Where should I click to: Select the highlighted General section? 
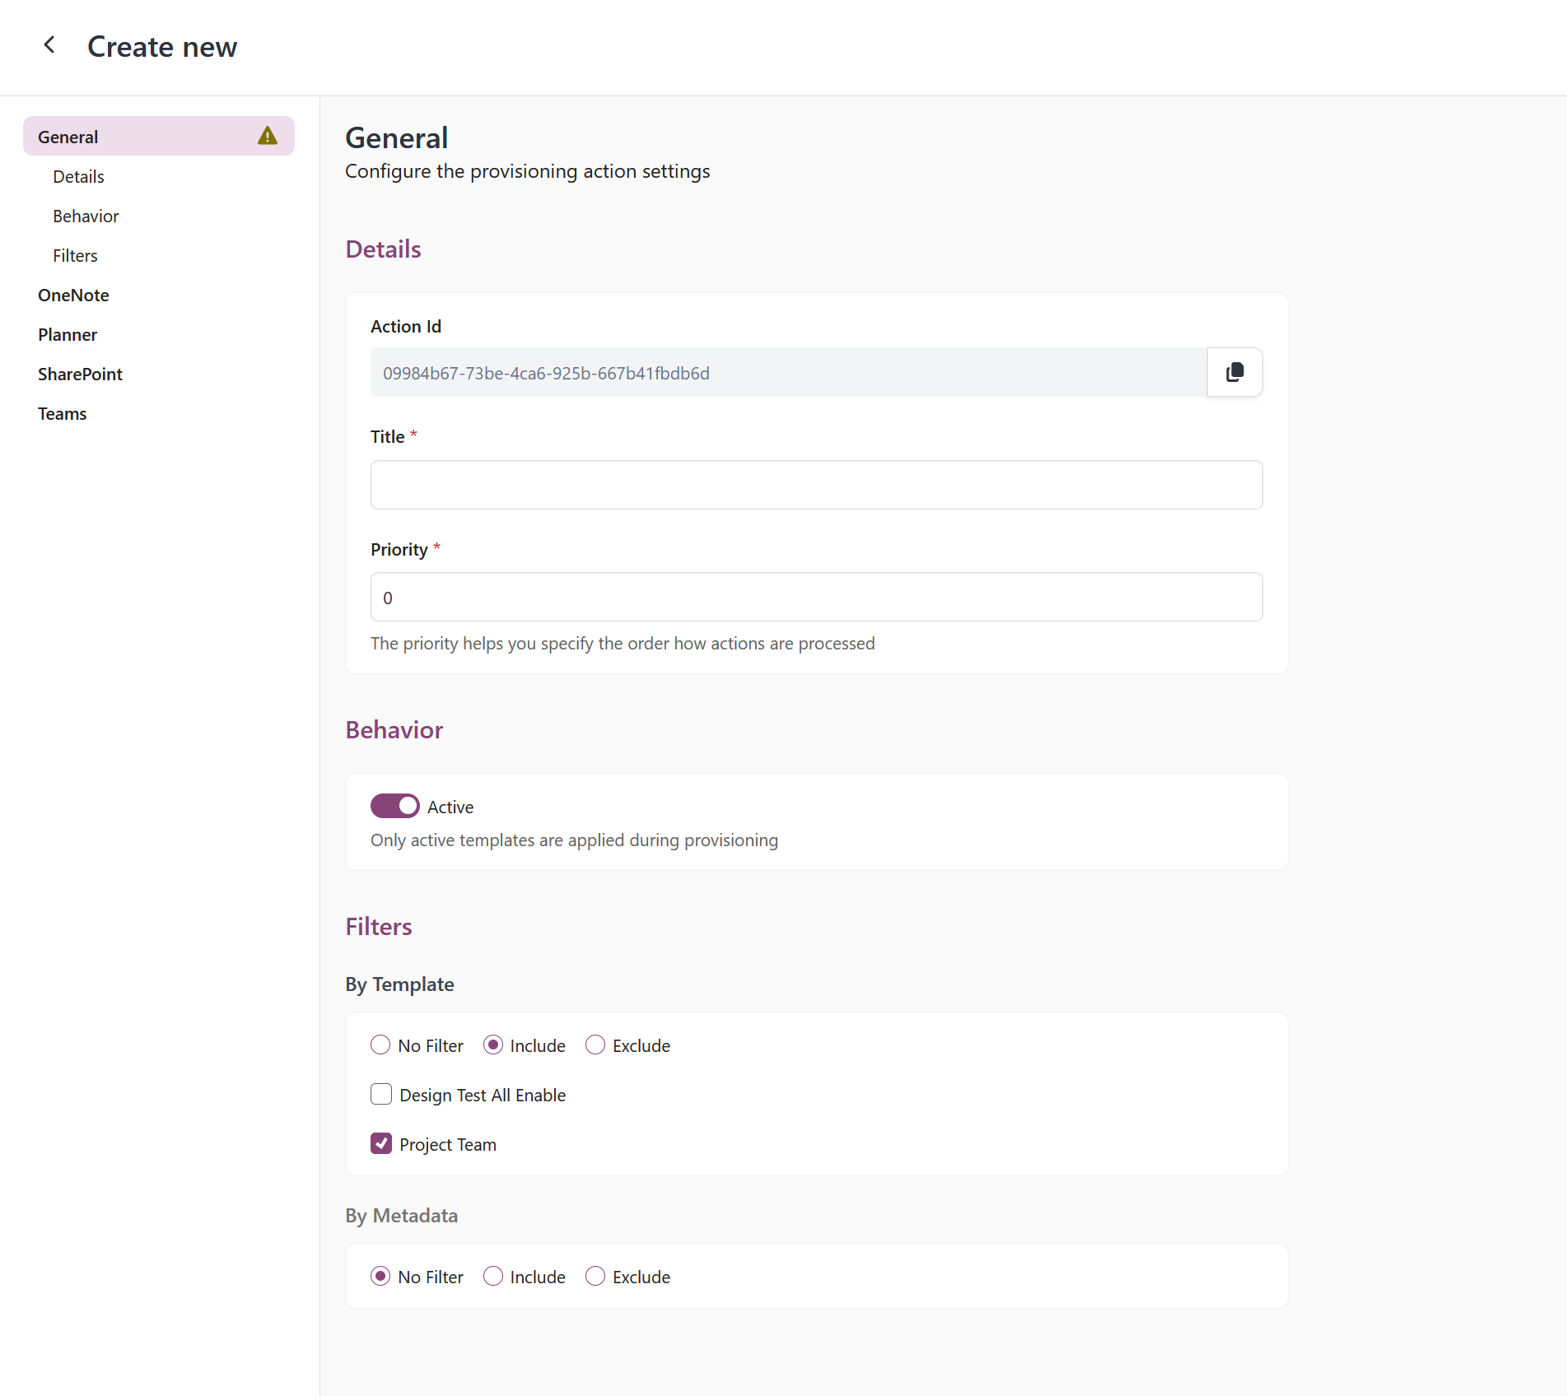coord(67,136)
